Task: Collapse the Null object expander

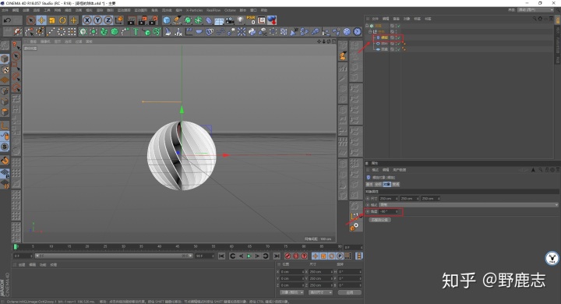Action: click(370, 31)
